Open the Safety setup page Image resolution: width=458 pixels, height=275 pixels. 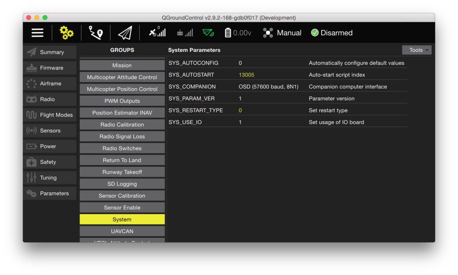point(50,162)
